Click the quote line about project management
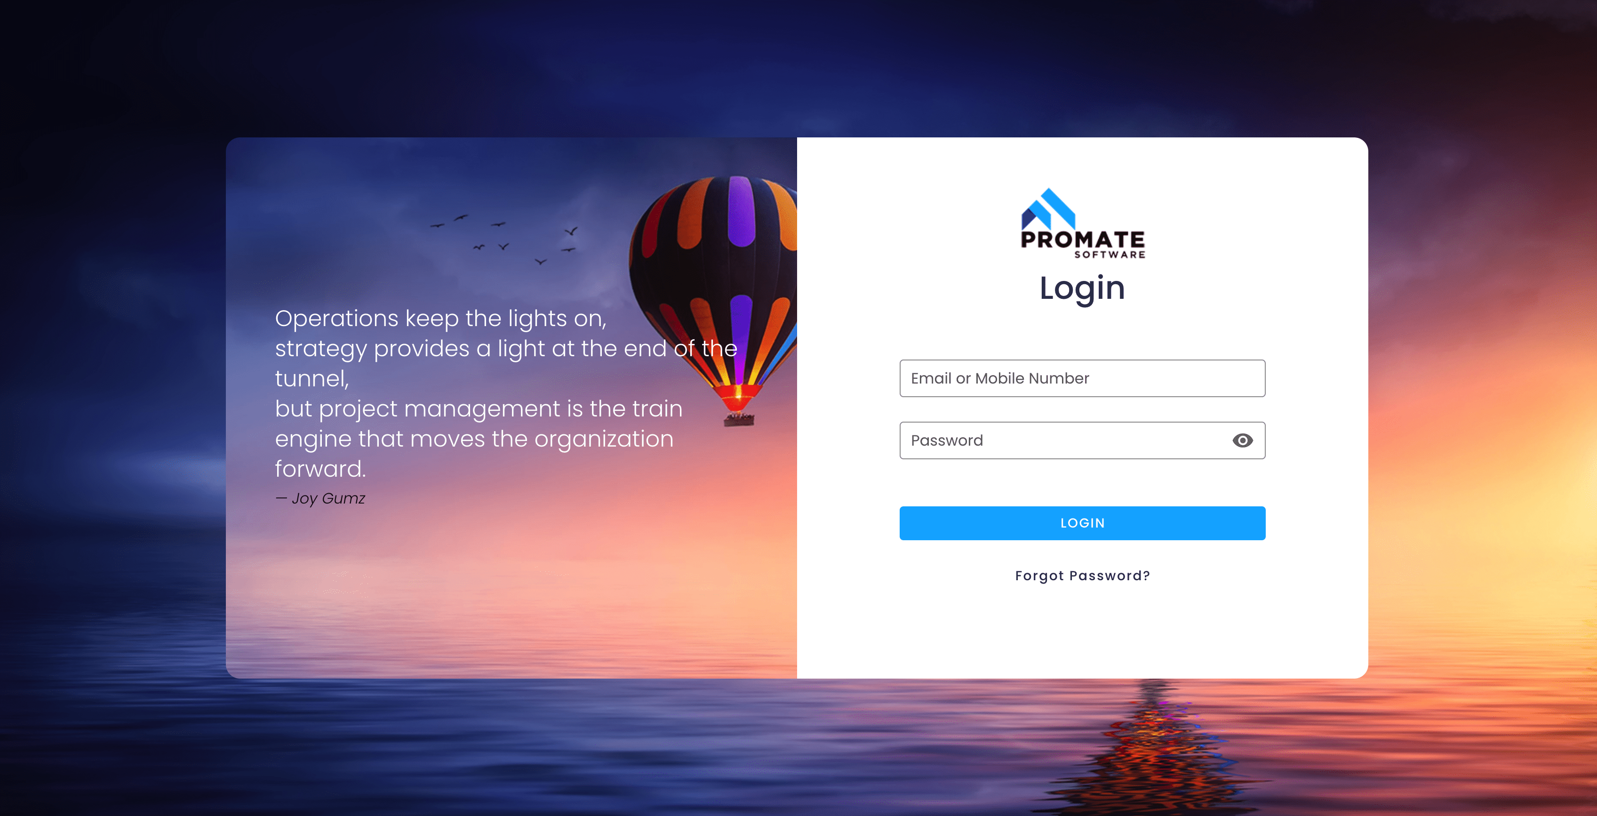Viewport: 1597px width, 816px height. coord(479,408)
